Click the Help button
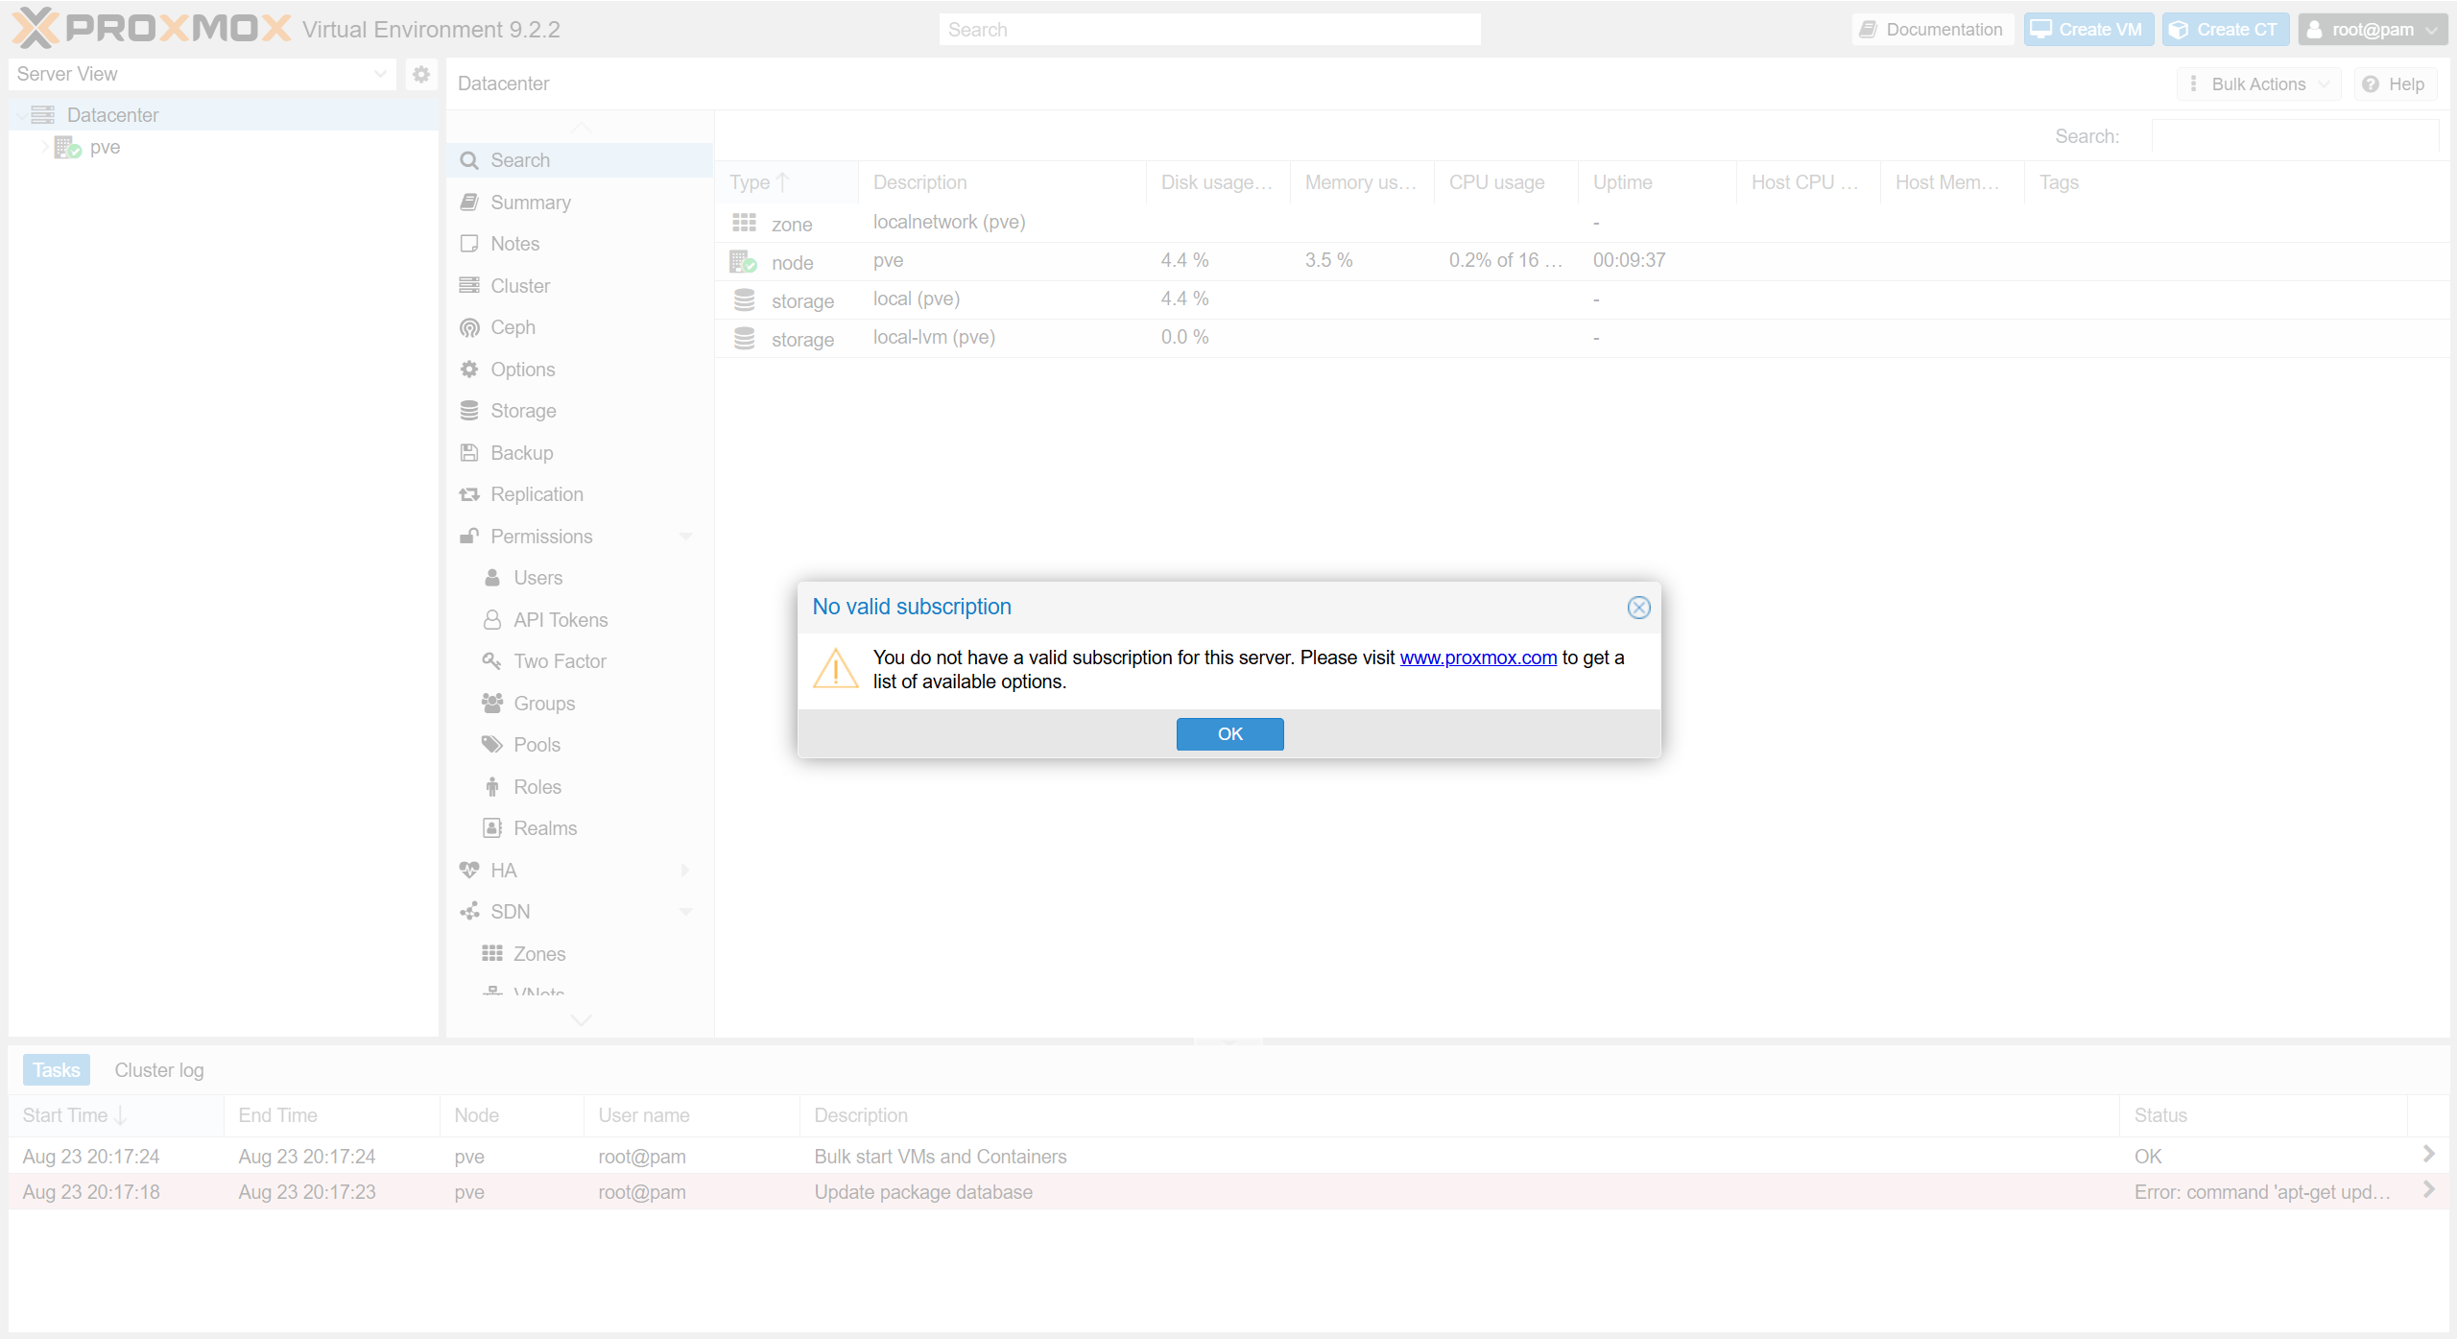This screenshot has width=2457, height=1339. tap(2395, 84)
